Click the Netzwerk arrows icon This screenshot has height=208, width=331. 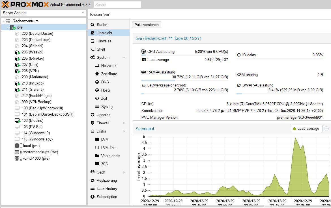(97, 66)
